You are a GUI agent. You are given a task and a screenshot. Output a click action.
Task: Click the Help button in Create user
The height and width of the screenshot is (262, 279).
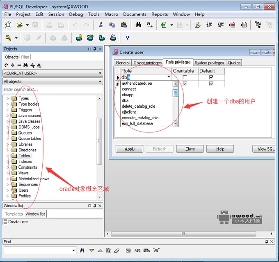pos(220,149)
